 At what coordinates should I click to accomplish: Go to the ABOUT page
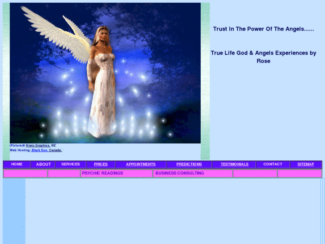(43, 164)
